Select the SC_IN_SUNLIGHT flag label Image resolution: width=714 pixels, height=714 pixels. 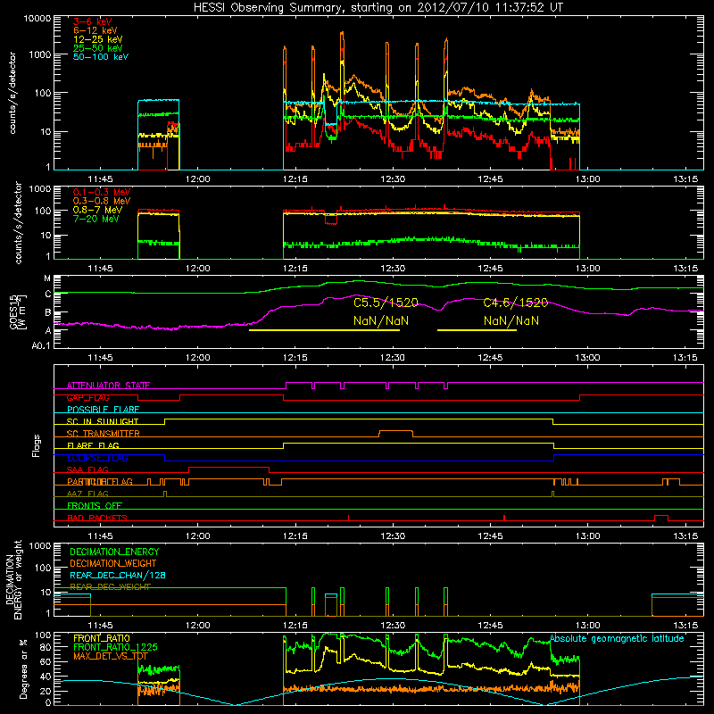103,421
